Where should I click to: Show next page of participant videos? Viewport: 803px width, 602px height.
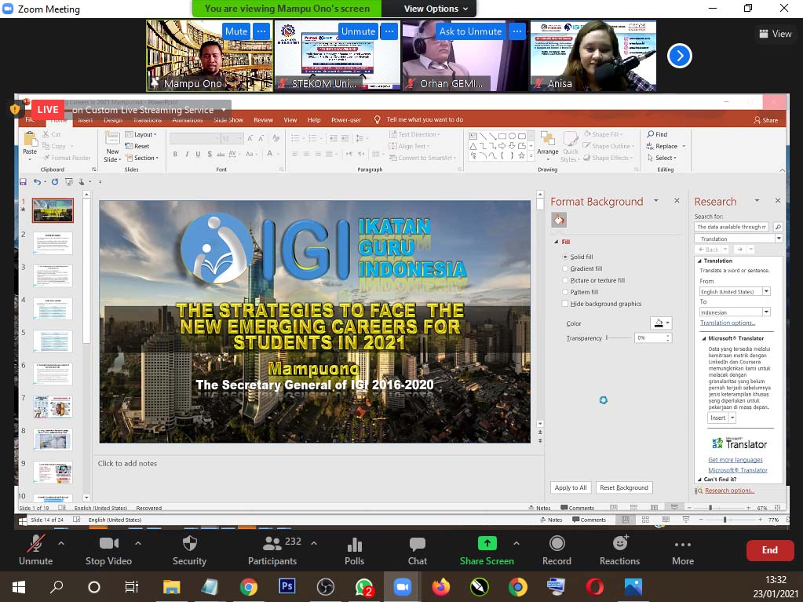pos(680,56)
